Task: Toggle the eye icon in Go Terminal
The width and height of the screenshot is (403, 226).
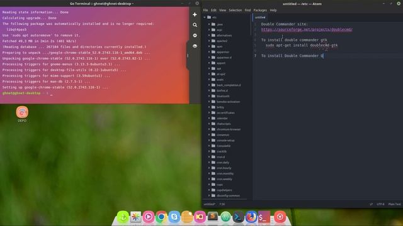Action: [x=195, y=46]
